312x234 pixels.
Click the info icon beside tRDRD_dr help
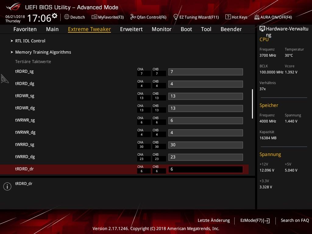click(7, 186)
